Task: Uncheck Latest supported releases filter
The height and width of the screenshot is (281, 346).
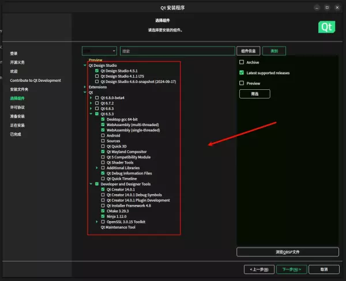Action: (x=242, y=73)
